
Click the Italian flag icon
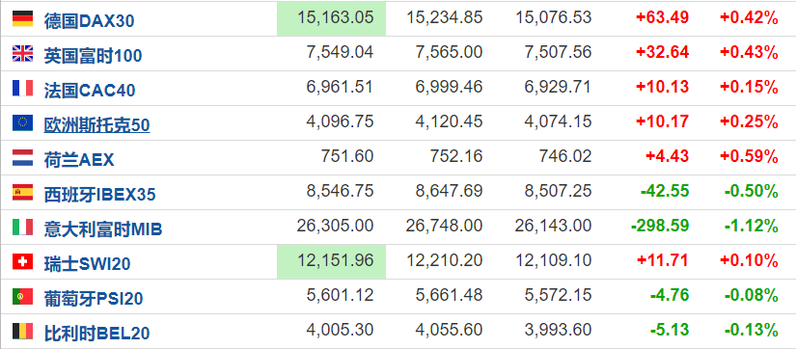coord(23,228)
